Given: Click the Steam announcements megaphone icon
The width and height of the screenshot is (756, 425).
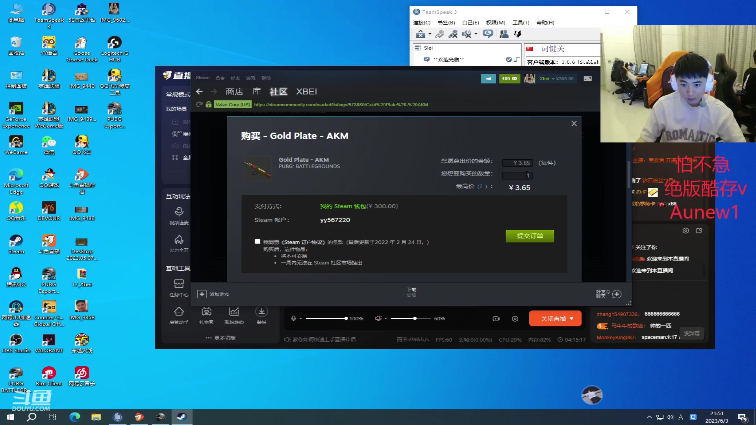Looking at the screenshot, I should tap(488, 79).
